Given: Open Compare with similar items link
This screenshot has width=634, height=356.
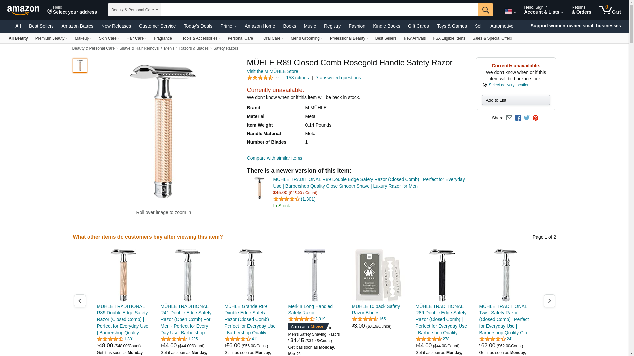Looking at the screenshot, I should pos(274,158).
